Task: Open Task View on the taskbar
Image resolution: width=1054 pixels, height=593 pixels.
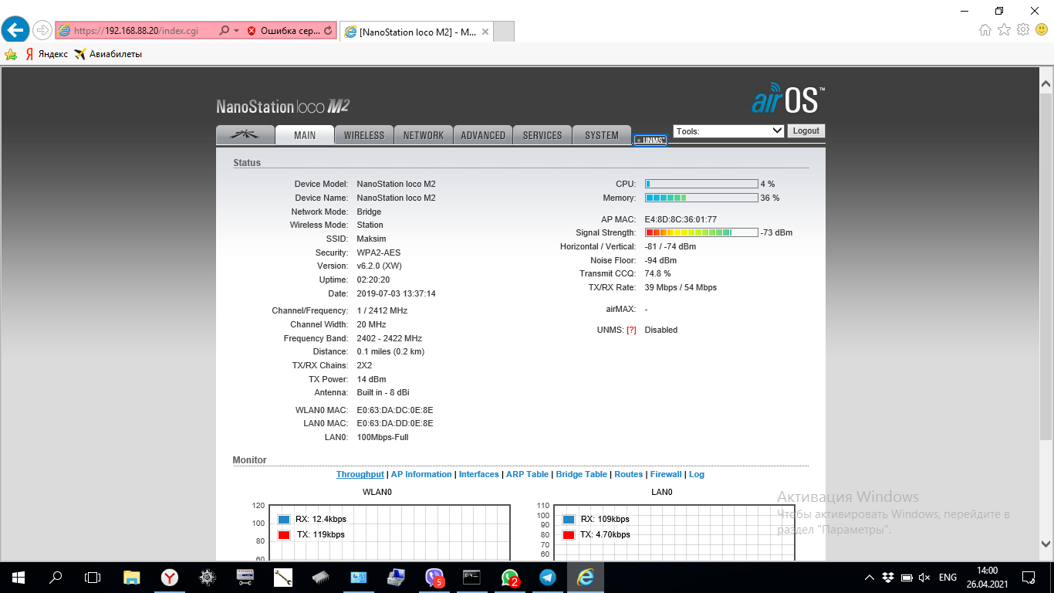Action: (93, 577)
